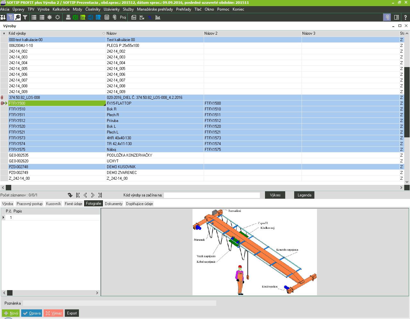Viewport: 410px width, 319px height.
Task: Open the Kalkulácie menu
Action: (x=61, y=9)
